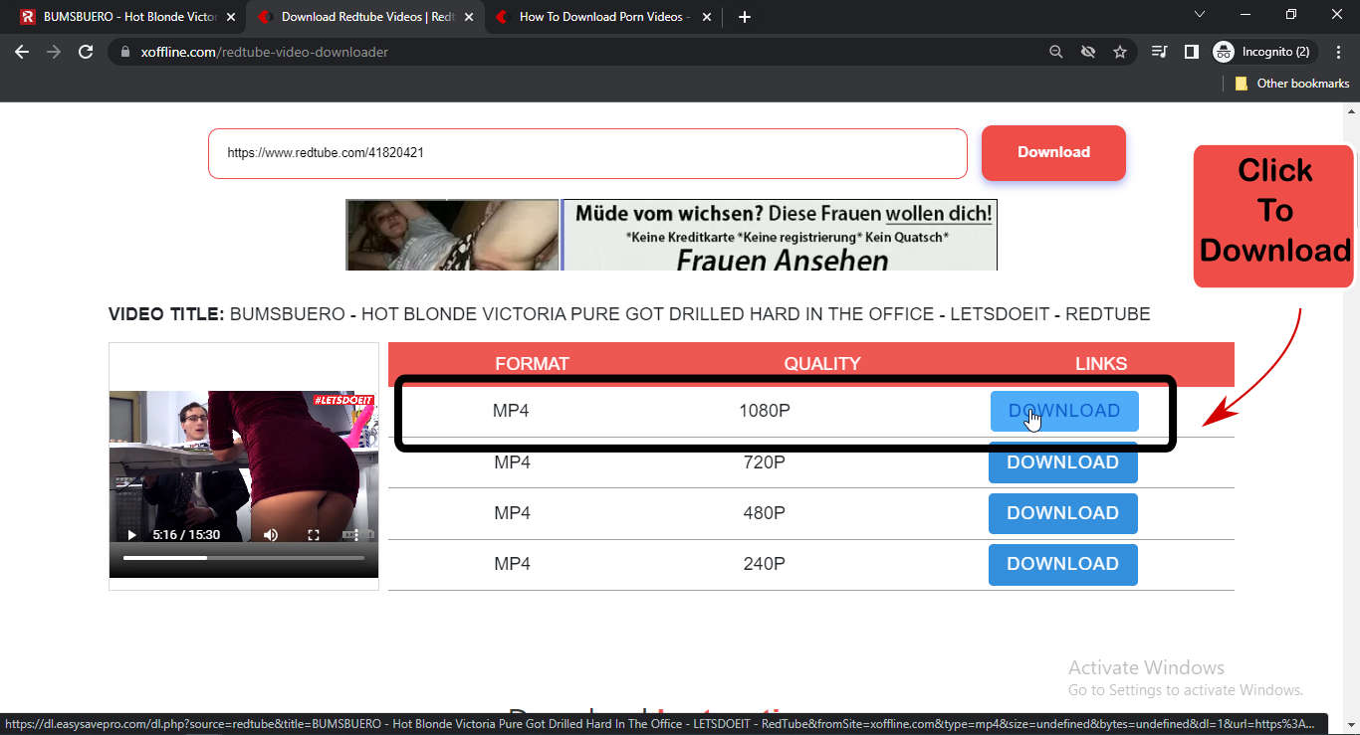Viewport: 1360px width, 735px height.
Task: Click the Frauen Ansehen banner ad
Action: click(x=671, y=235)
